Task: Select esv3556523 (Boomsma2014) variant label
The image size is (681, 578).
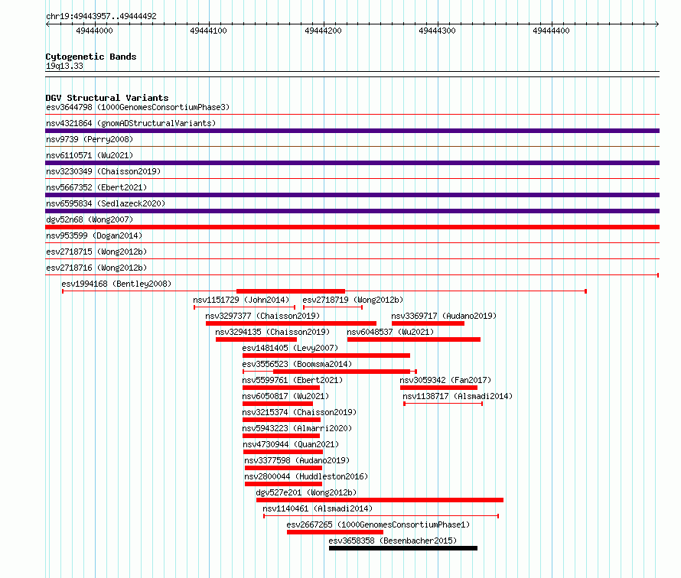Action: pyautogui.click(x=297, y=364)
